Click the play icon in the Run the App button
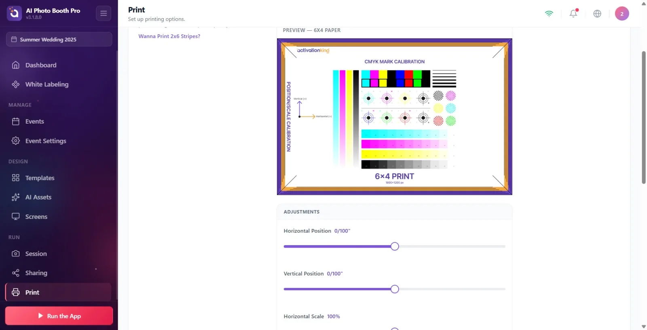Viewport: 647px width, 330px height. (40, 316)
